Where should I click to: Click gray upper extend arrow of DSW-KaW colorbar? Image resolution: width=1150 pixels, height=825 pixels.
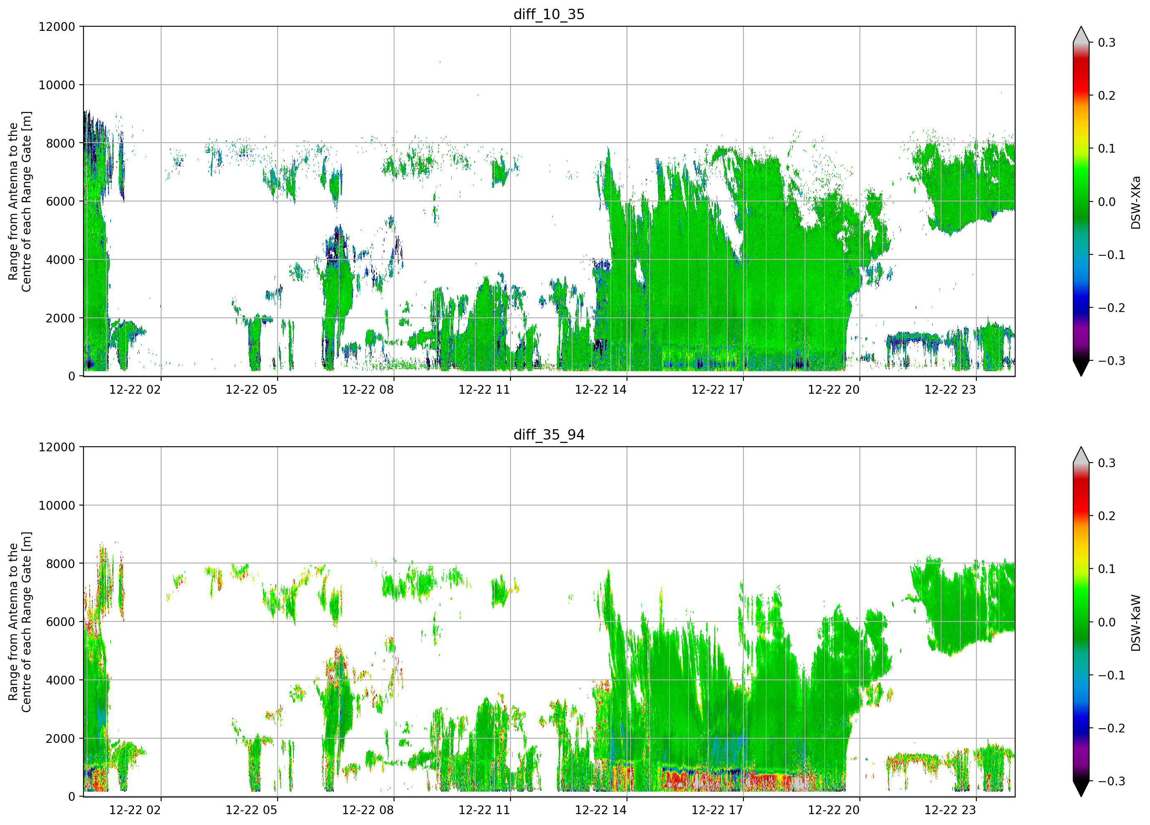click(x=1081, y=455)
